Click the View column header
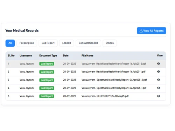175x131 pixels. [160, 56]
